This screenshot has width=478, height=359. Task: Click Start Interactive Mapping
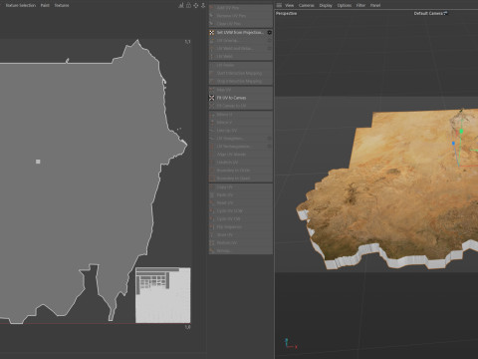point(241,73)
